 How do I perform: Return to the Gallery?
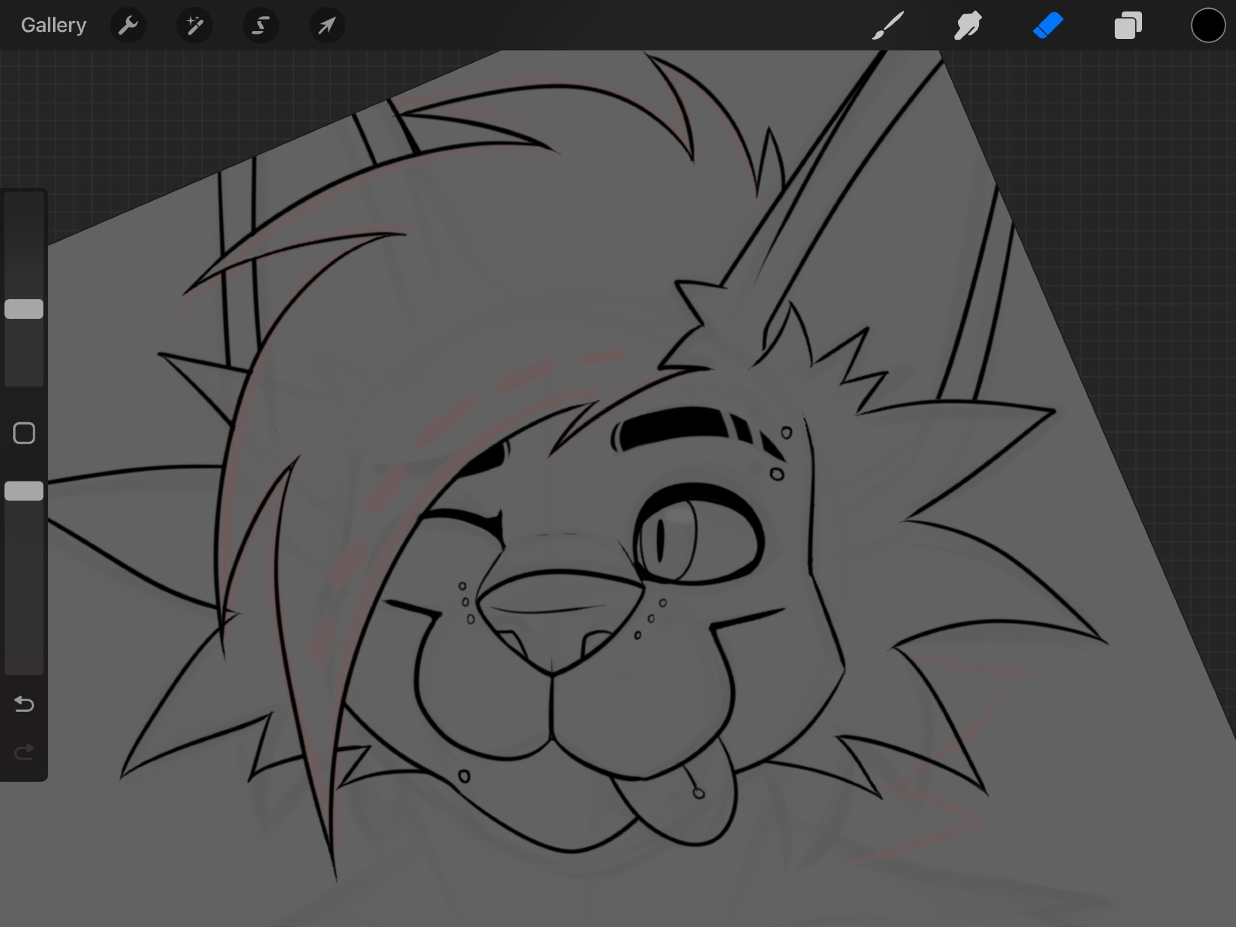pos(53,25)
